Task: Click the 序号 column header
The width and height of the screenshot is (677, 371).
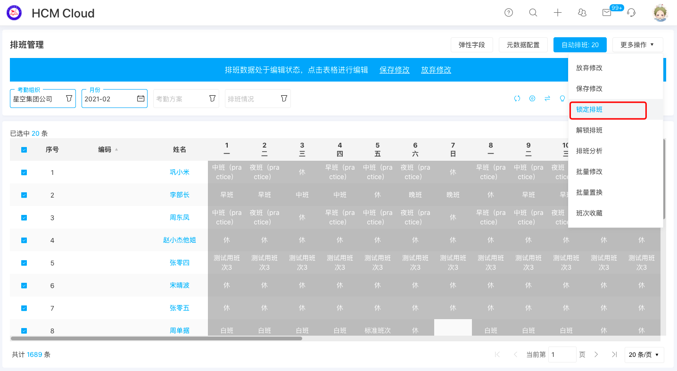Action: [52, 149]
